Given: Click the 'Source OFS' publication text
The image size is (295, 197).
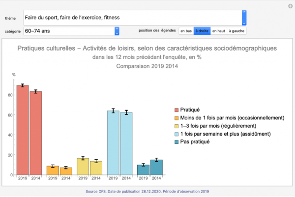Looking at the screenshot, I should pyautogui.click(x=147, y=191).
